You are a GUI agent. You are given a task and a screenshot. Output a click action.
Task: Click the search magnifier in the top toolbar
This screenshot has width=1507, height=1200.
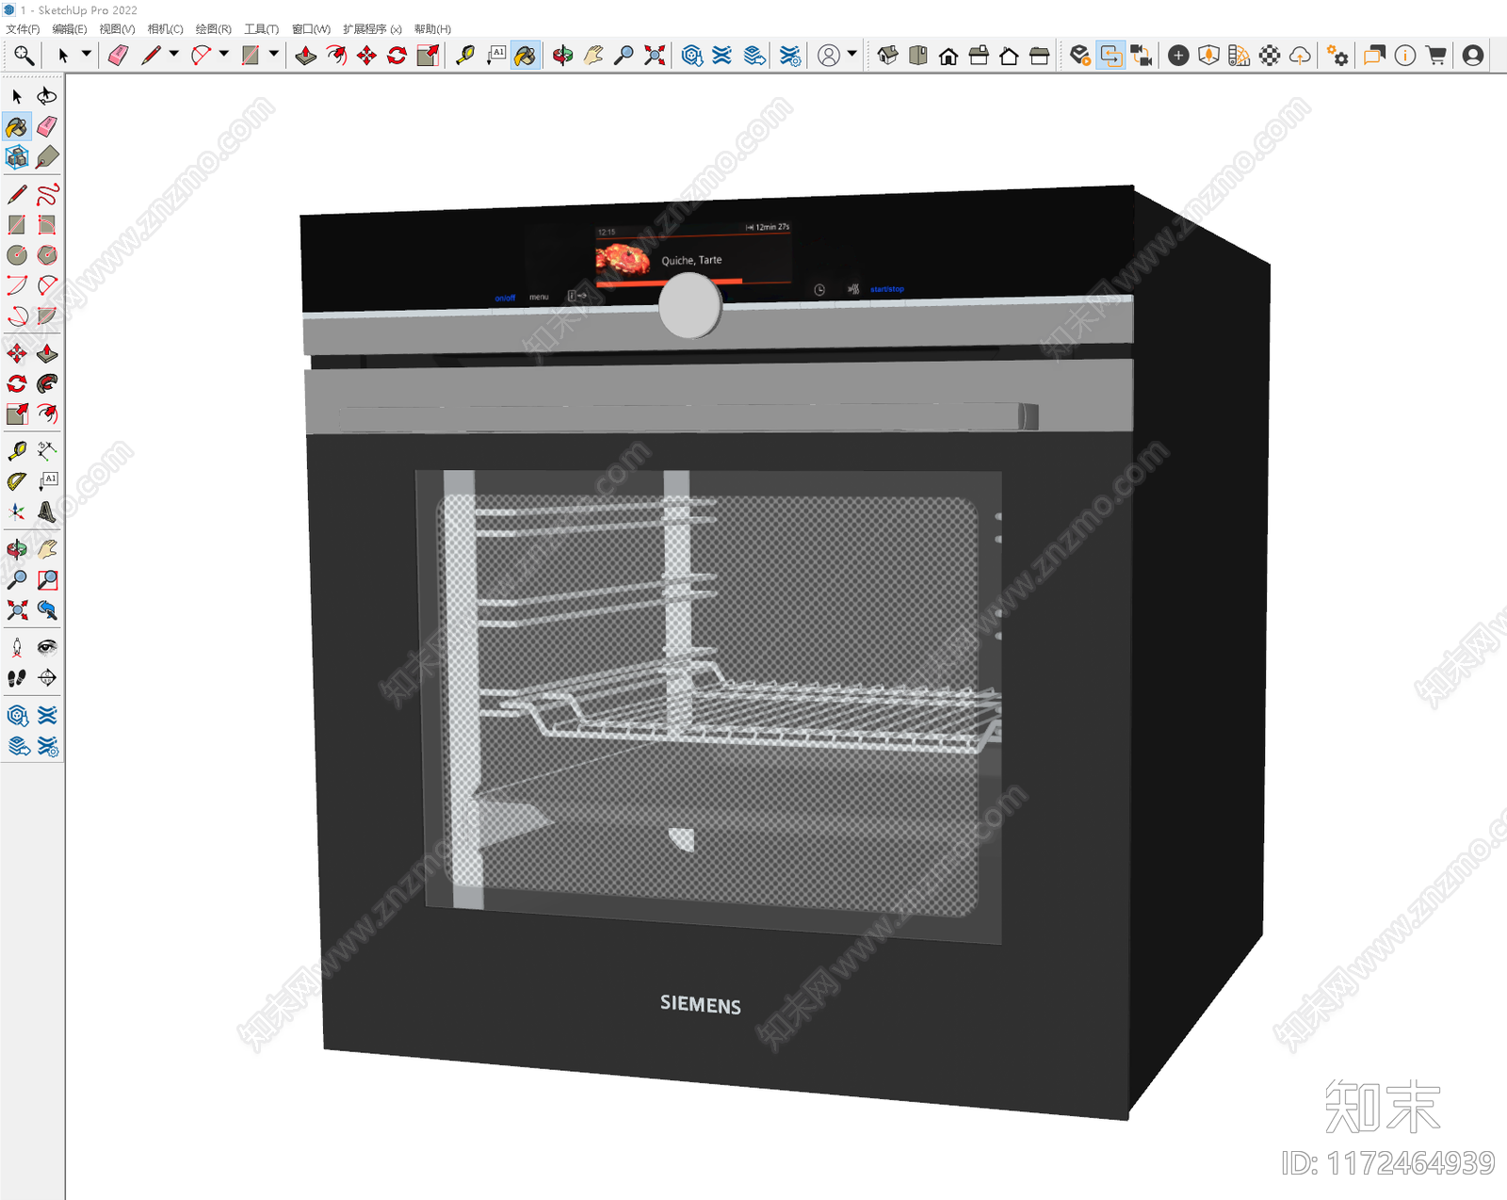[x=24, y=56]
